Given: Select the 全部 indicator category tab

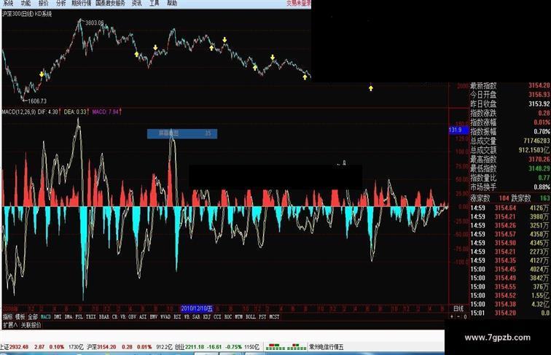Looking at the screenshot, I should (33, 316).
